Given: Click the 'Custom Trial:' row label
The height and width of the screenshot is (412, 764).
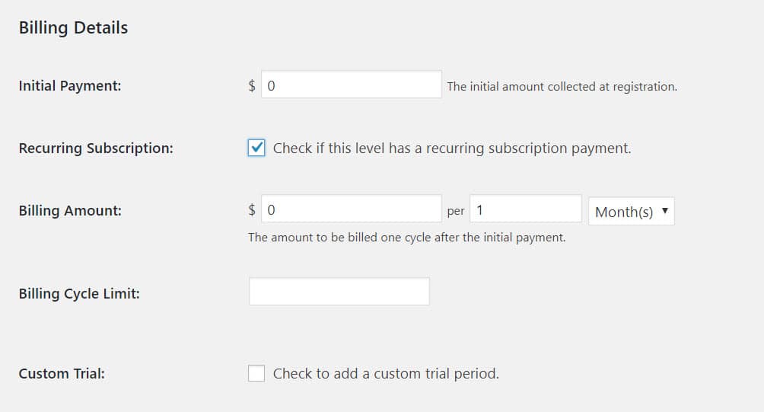Looking at the screenshot, I should click(x=61, y=374).
